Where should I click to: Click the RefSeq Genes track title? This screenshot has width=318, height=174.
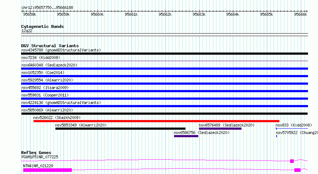pyautogui.click(x=36, y=153)
